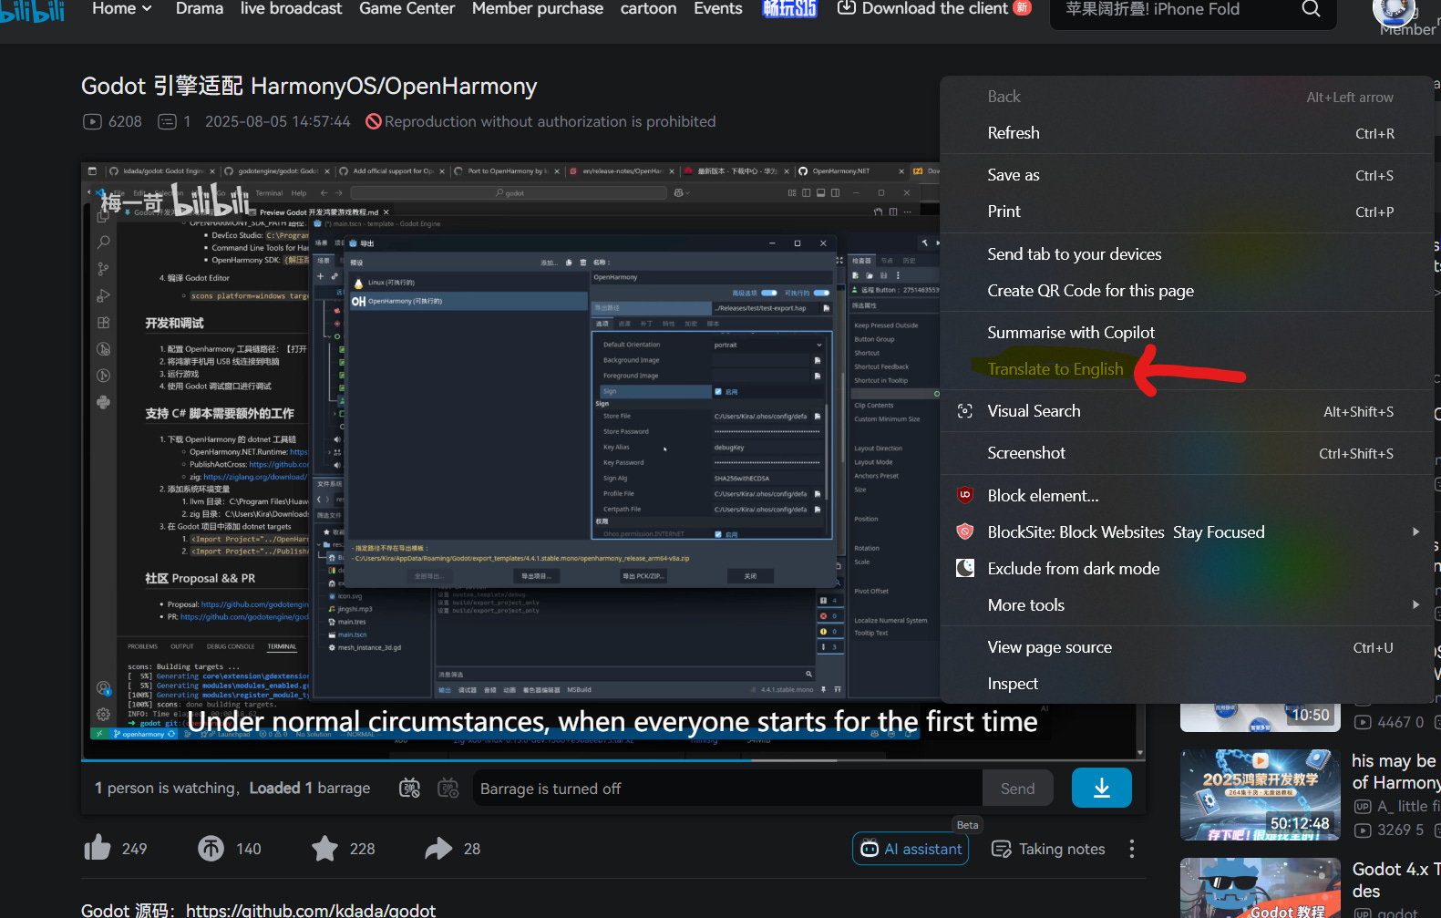Choose Back in the context menu
This screenshot has width=1441, height=918.
coord(1187,97)
